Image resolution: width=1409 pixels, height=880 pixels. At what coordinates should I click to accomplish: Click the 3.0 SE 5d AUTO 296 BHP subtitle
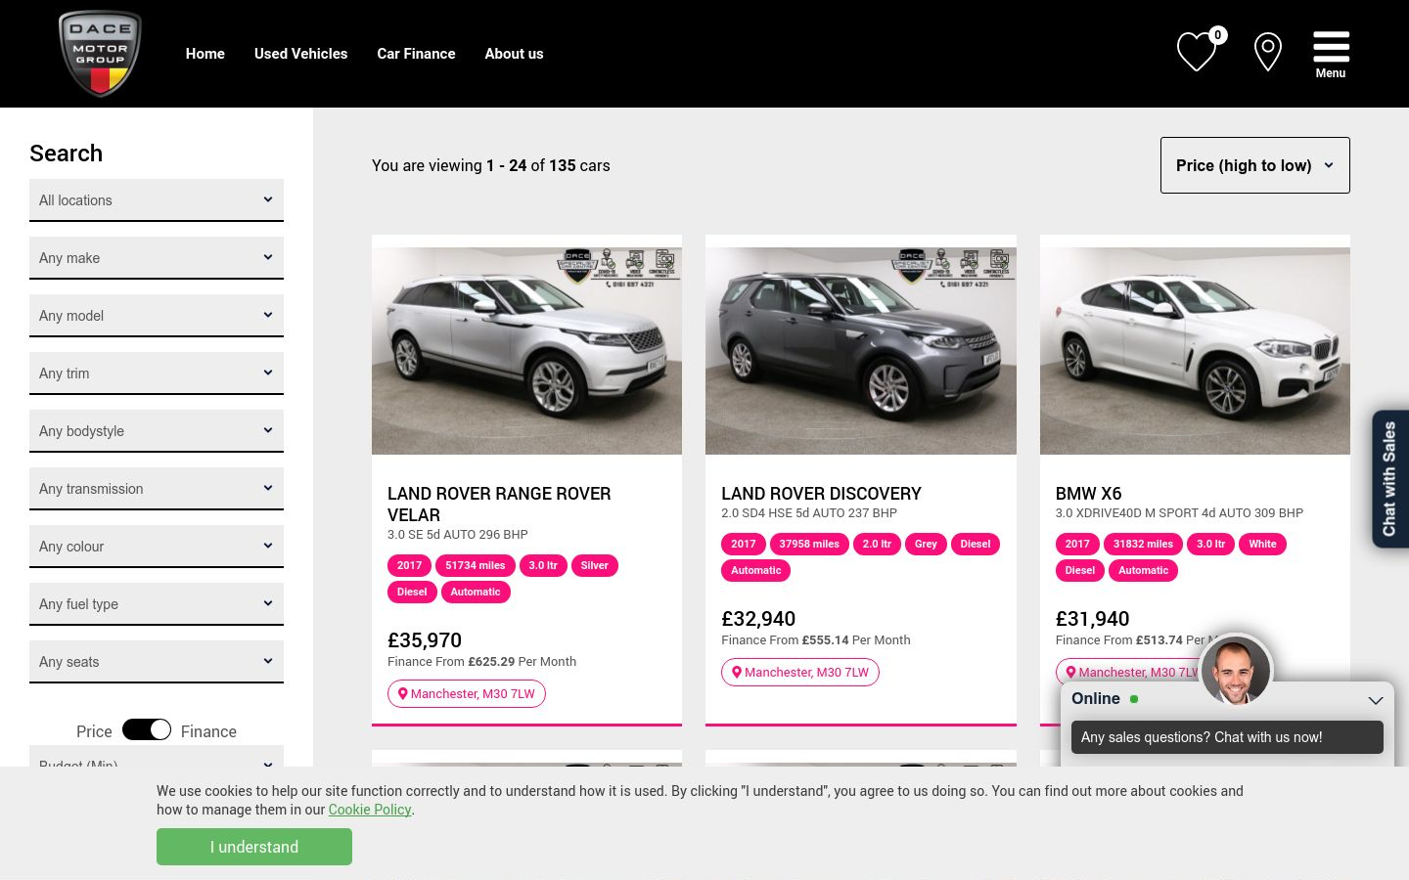(458, 535)
